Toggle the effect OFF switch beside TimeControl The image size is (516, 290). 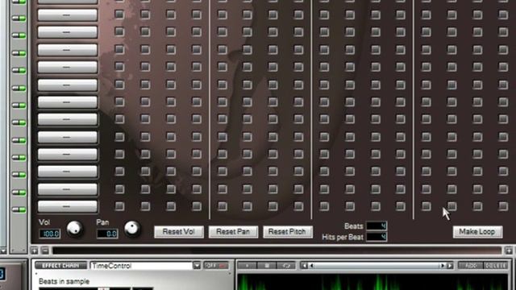point(216,266)
